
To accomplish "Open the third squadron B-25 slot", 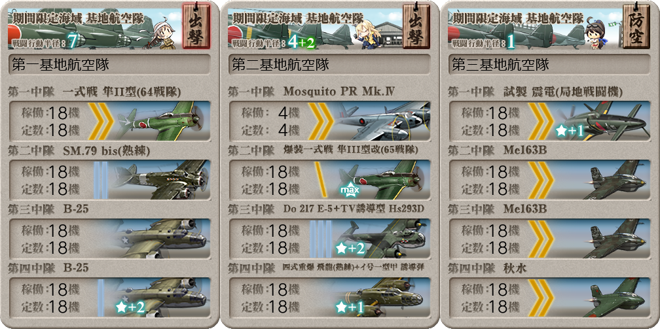I will 109,239.
